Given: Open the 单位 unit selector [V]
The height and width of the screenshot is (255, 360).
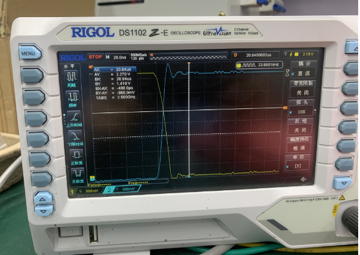Looking at the screenshot, I should click(x=297, y=166).
